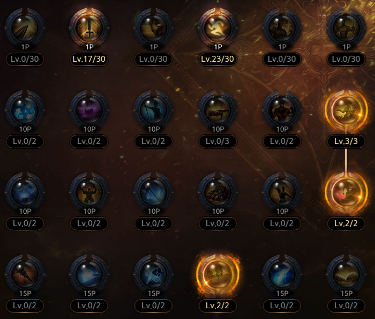
Task: Select the blue spear warrior 10P skill
Action: (153, 110)
